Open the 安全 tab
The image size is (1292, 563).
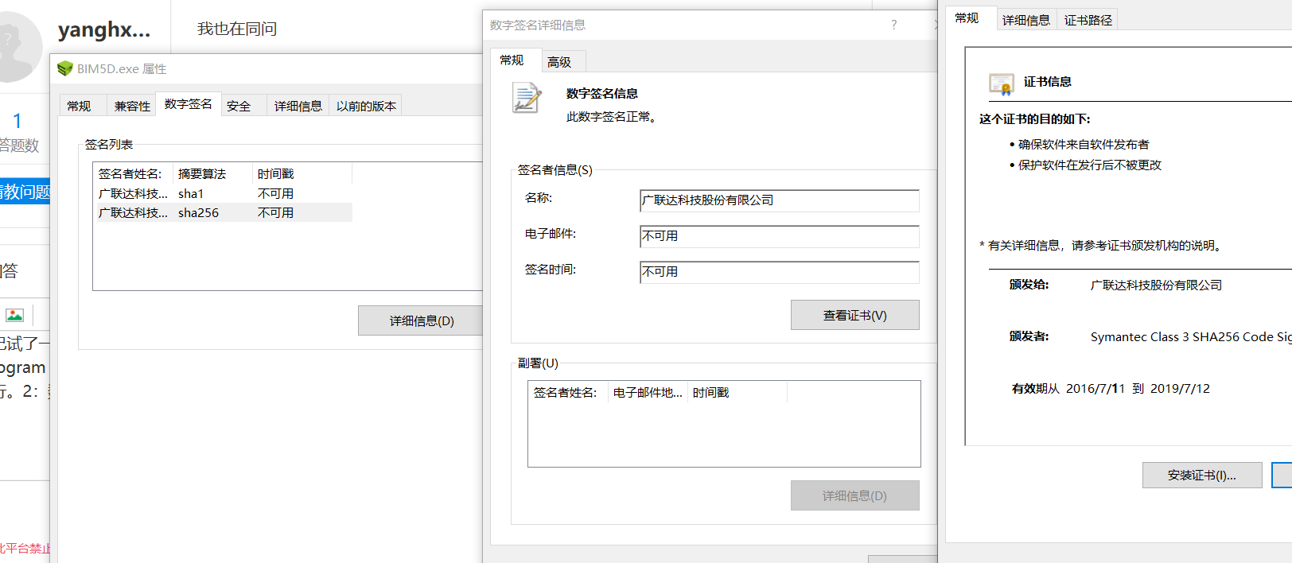[239, 106]
